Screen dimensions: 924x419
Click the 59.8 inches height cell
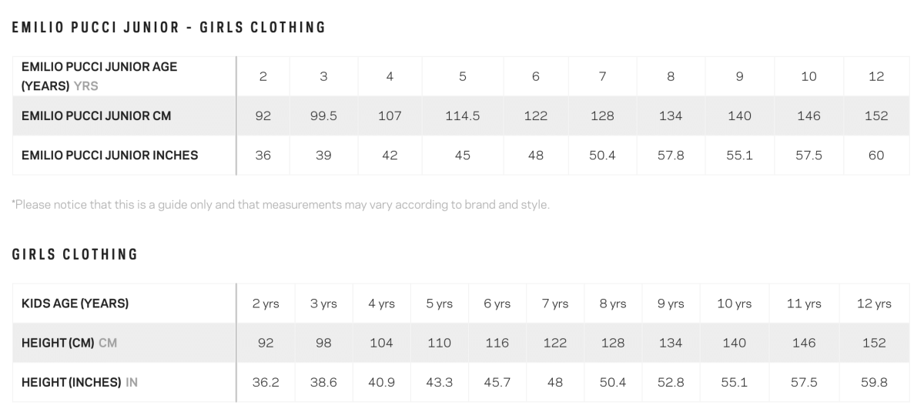pyautogui.click(x=874, y=382)
